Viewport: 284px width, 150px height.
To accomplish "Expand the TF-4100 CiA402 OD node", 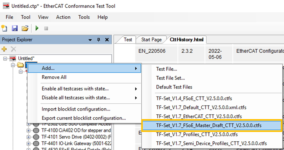I will (x=28, y=130).
